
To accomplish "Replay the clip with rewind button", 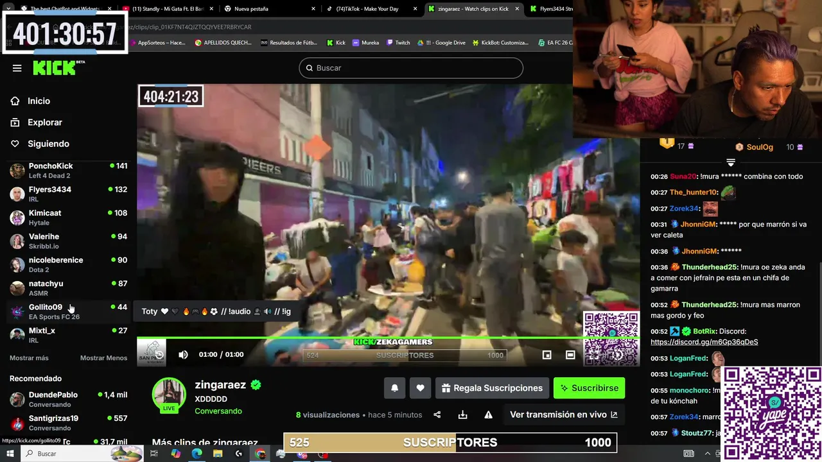I will (159, 355).
